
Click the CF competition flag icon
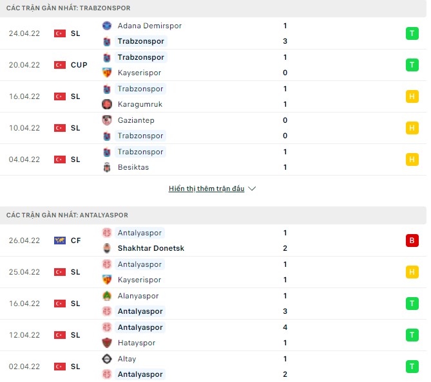[60, 241]
